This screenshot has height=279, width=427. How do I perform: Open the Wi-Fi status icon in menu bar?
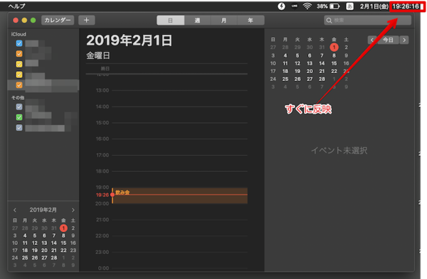click(x=307, y=6)
